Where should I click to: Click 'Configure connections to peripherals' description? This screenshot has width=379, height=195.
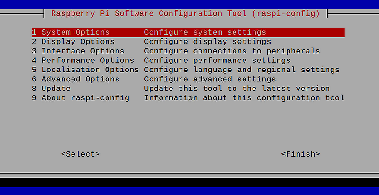232,51
